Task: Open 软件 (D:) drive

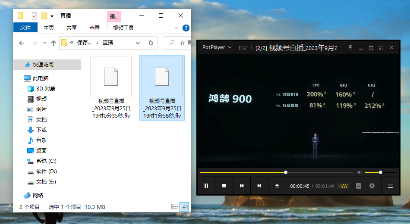Action: (47, 171)
